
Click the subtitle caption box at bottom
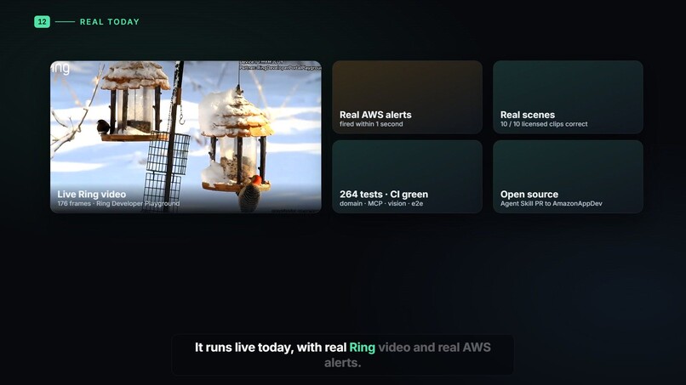pyautogui.click(x=342, y=355)
